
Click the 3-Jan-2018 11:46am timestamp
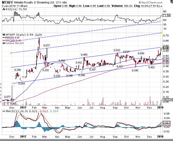tap(14, 6)
